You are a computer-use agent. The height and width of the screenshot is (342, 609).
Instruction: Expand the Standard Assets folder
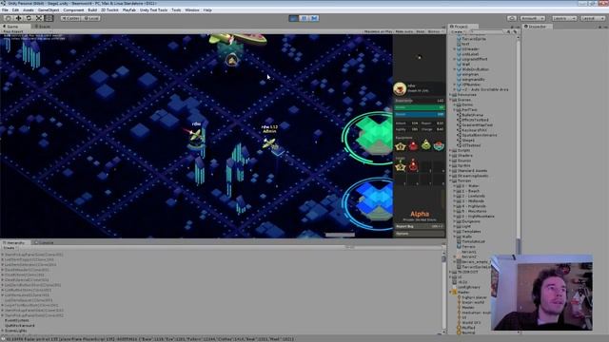[x=450, y=171]
